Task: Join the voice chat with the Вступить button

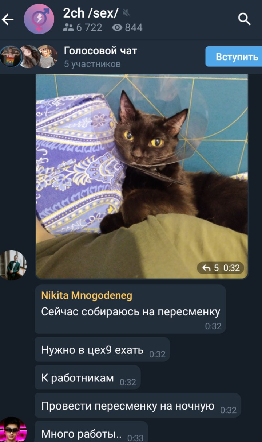Action: (234, 57)
